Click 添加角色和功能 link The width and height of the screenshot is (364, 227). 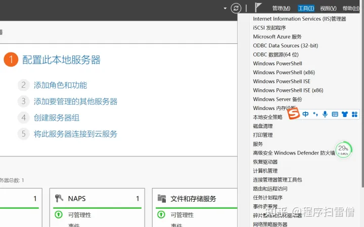60,85
